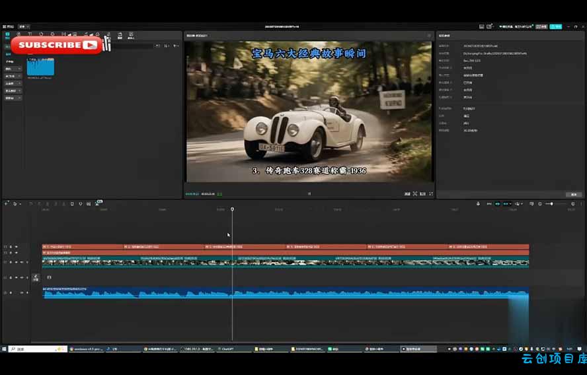Open the preview axis dropdown arrow
Viewport: 587px width, 375px height.
click(522, 204)
